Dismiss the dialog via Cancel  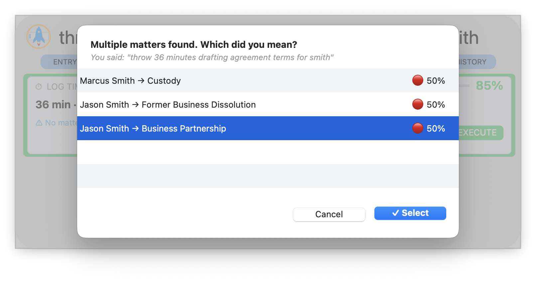[329, 214]
